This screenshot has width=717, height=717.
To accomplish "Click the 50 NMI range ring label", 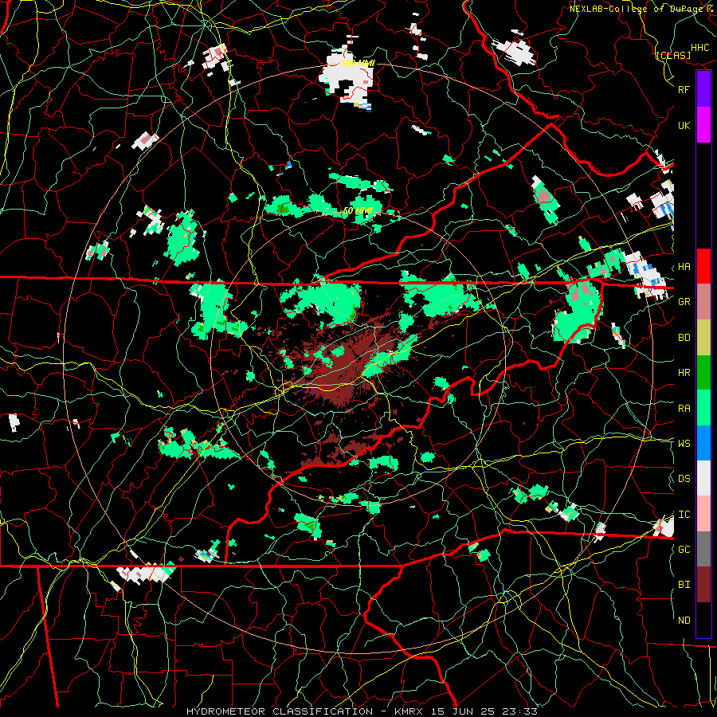I will (x=358, y=211).
